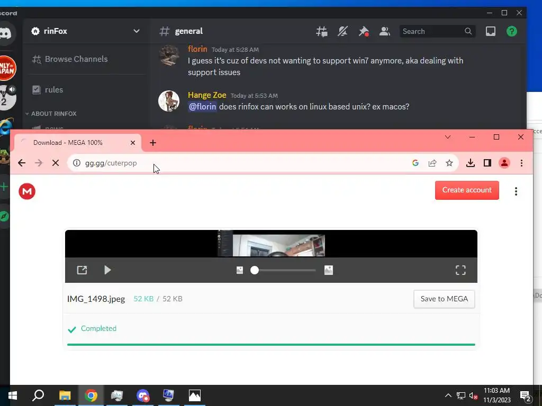Show member list in Discord
This screenshot has height=406, width=542.
(x=384, y=31)
